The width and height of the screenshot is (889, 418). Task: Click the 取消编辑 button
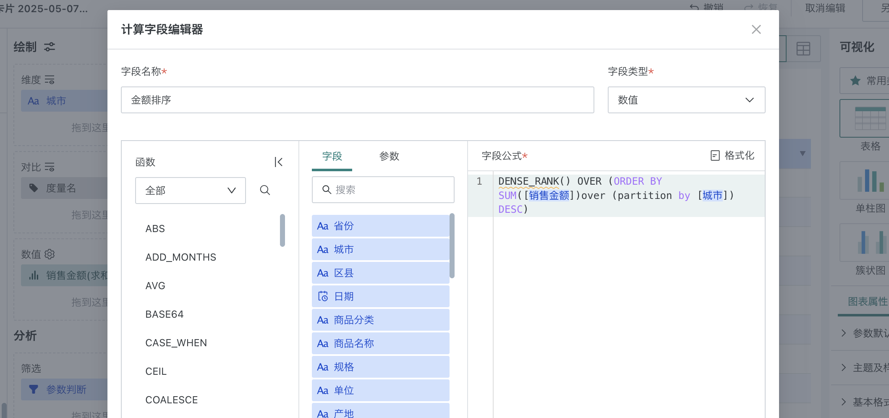tap(825, 8)
